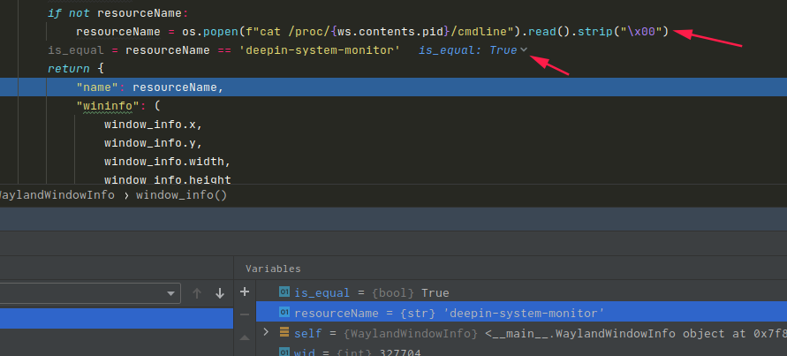This screenshot has height=356, width=787.
Task: Expand the self variable tree node
Action: [x=267, y=332]
